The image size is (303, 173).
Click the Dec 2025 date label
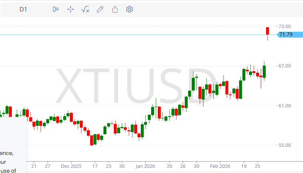71,166
